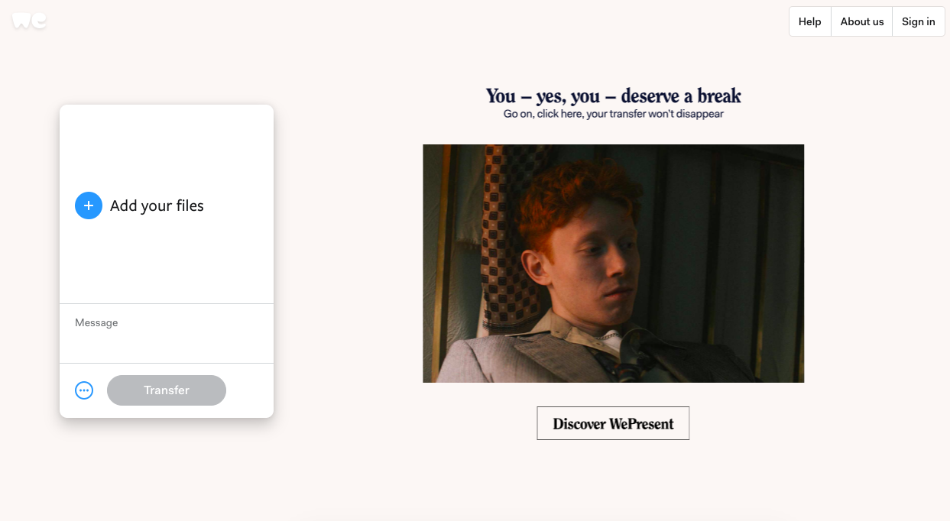Click the Discover WePresent button
Screen dimensions: 950x521
613,423
